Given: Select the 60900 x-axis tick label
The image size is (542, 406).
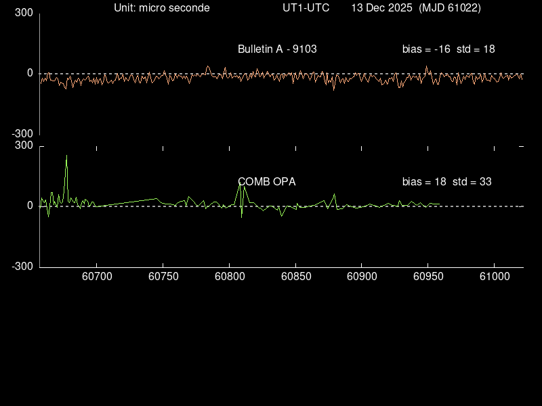Looking at the screenshot, I should click(360, 277).
